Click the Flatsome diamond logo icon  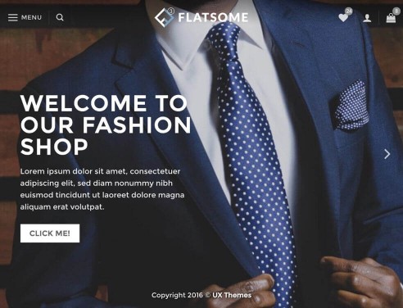165,17
